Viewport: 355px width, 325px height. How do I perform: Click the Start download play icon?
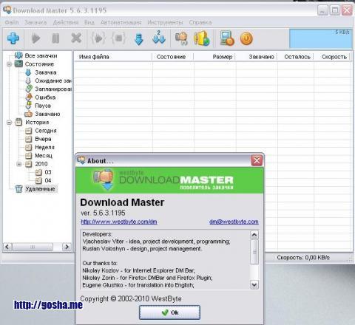tap(35, 38)
